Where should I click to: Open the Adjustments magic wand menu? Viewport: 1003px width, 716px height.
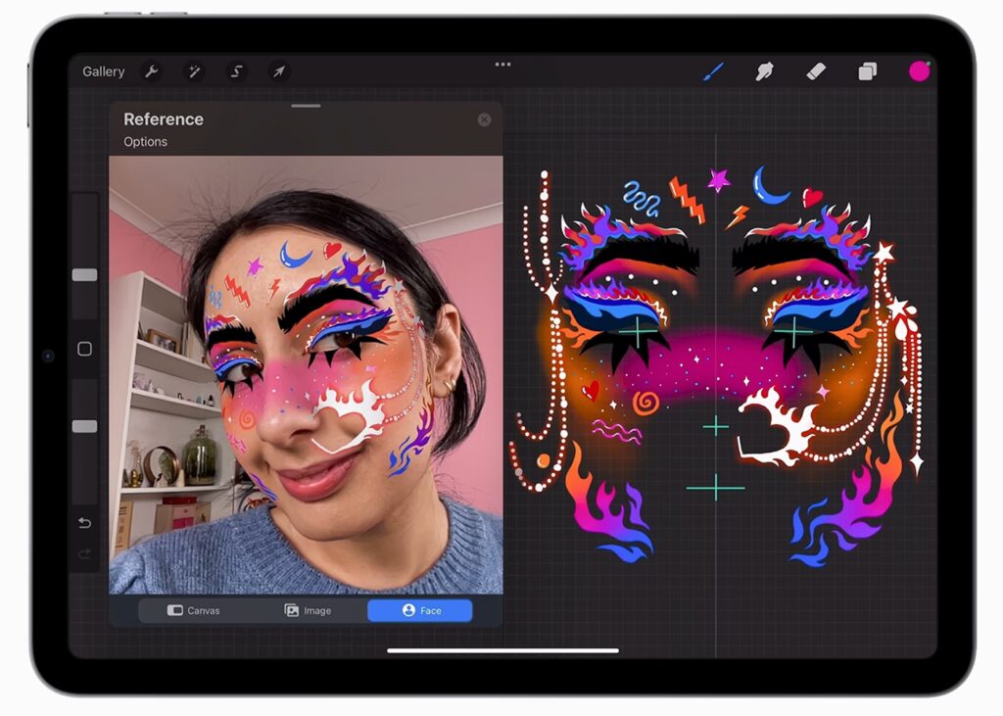(194, 72)
